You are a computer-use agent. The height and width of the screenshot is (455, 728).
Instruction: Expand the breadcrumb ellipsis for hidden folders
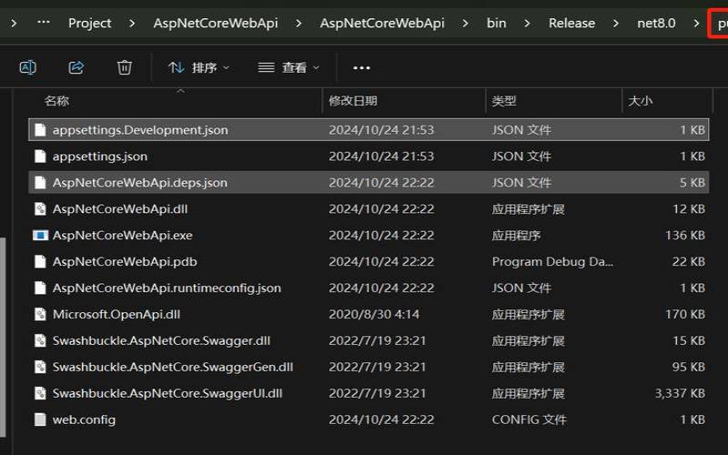click(x=43, y=23)
